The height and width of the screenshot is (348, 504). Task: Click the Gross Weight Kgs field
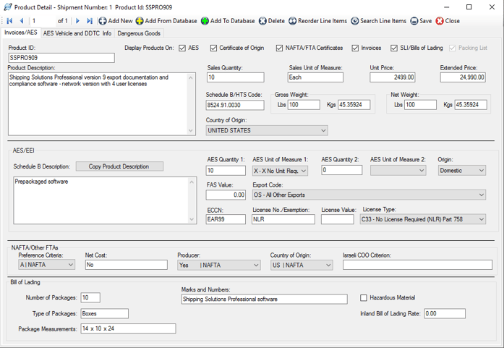(x=354, y=105)
